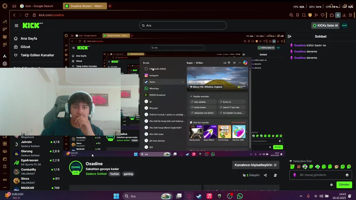Select the Turkish tag
The height and width of the screenshot is (200, 356).
pos(114,174)
